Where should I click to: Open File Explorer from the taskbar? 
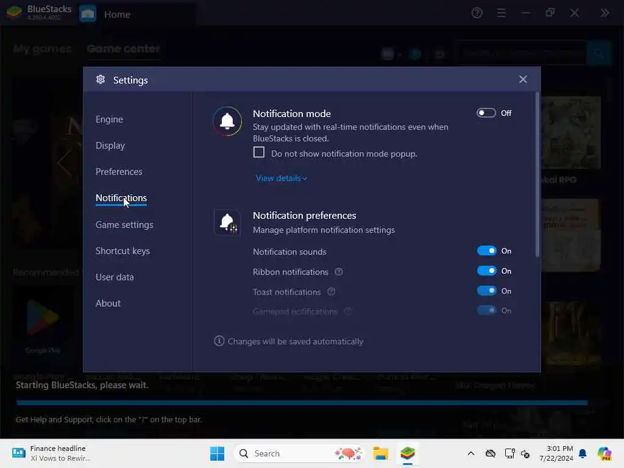pyautogui.click(x=380, y=453)
